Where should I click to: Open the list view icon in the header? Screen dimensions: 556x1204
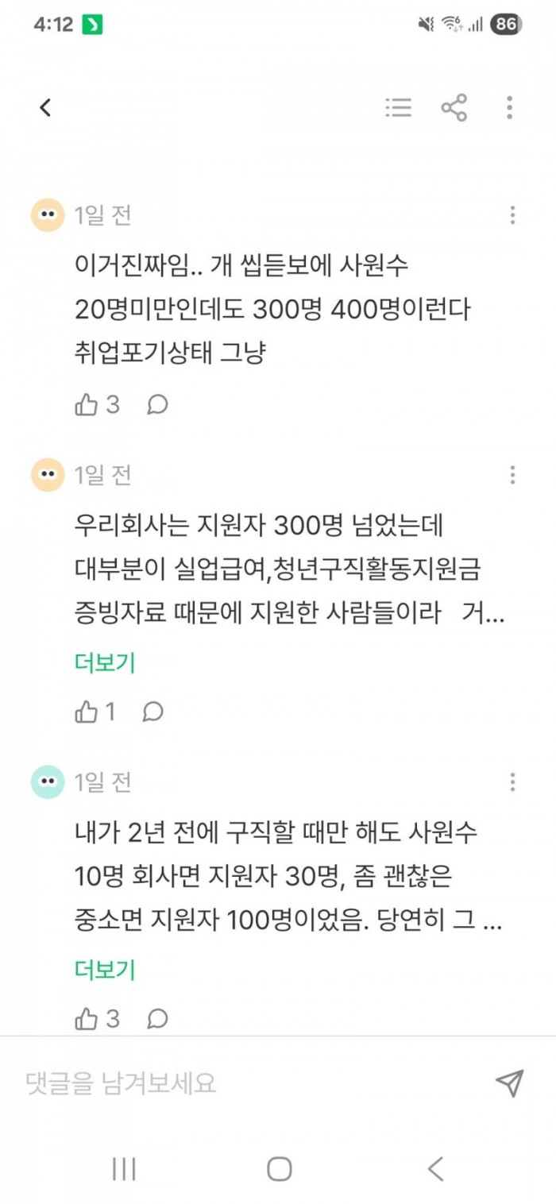[398, 108]
